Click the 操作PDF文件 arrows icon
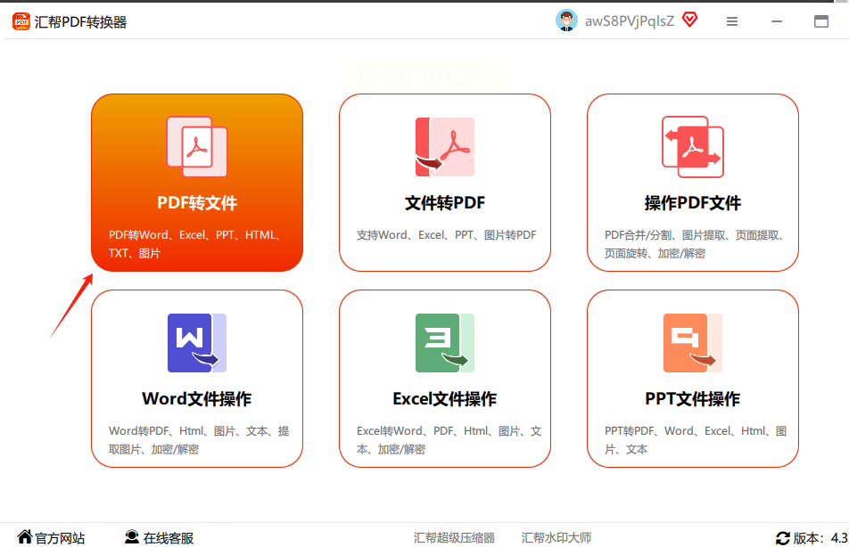Image resolution: width=849 pixels, height=547 pixels. click(x=692, y=146)
